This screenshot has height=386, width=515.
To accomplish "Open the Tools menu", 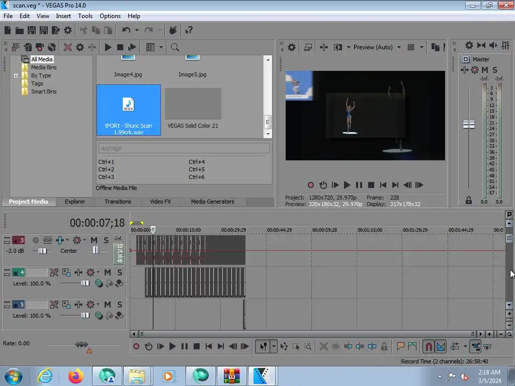I will pos(85,16).
